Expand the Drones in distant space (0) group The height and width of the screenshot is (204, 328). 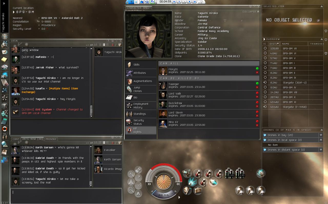point(321,150)
